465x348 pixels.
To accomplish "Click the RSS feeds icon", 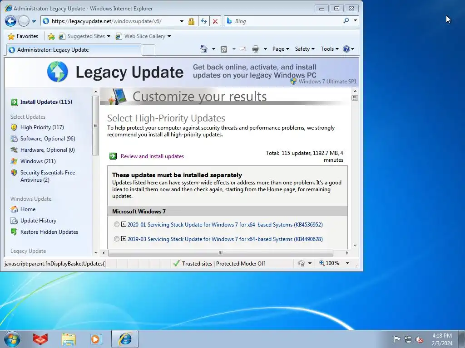I will 224,49.
